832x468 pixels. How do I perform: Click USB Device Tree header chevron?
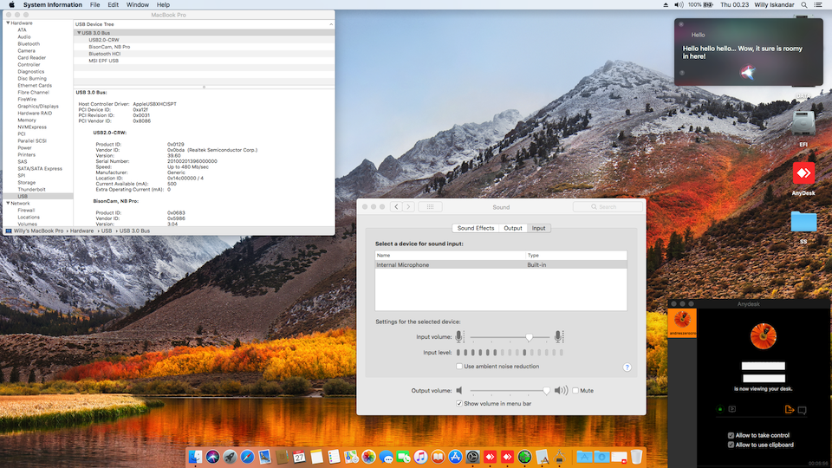point(330,24)
